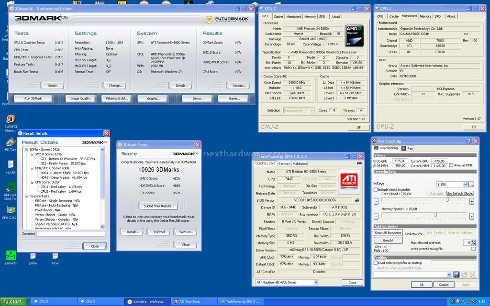Image resolution: width=490 pixels, height=306 pixels.
Task: Decrease Memory Speed with the minus button
Action: pyautogui.click(x=376, y=216)
